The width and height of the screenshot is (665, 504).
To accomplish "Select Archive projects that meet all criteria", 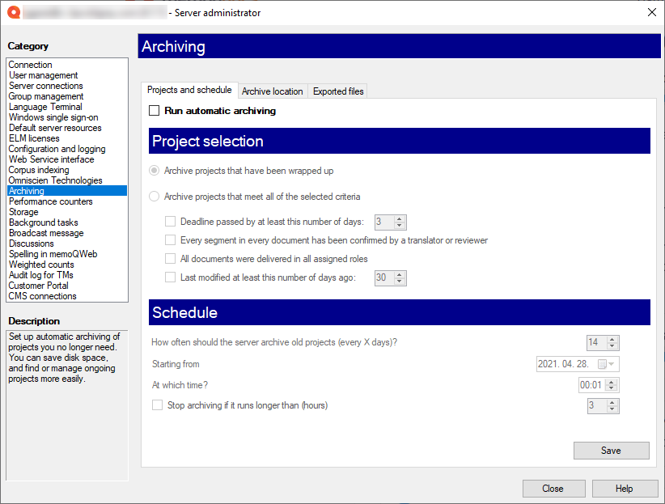I will [x=153, y=197].
